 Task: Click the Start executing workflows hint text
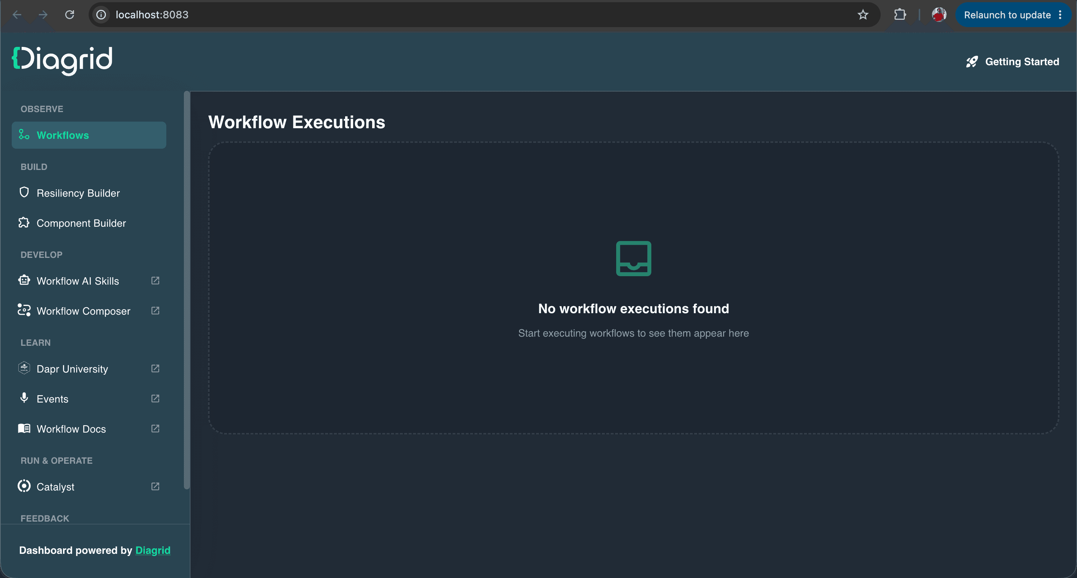[633, 333]
